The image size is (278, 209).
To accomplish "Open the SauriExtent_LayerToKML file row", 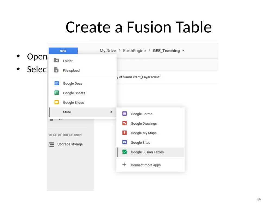I will (167, 77).
